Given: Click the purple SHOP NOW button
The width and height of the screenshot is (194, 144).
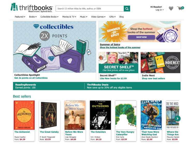Looking at the screenshot, I should 141,37.
